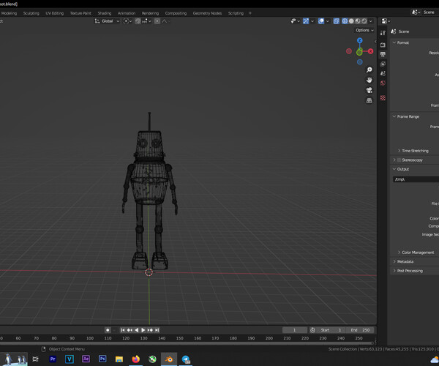Toggle preview range clock icon near Start

312,330
